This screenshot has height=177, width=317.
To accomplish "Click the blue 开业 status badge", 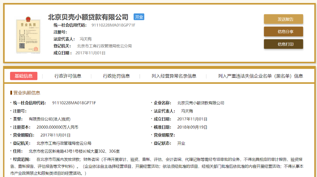I will [139, 17].
